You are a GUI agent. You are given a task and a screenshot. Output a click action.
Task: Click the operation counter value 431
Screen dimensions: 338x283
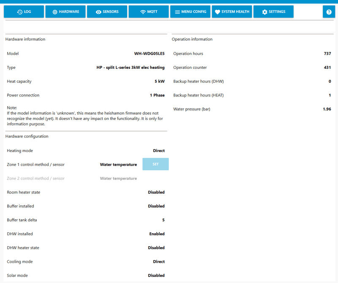[x=327, y=68]
